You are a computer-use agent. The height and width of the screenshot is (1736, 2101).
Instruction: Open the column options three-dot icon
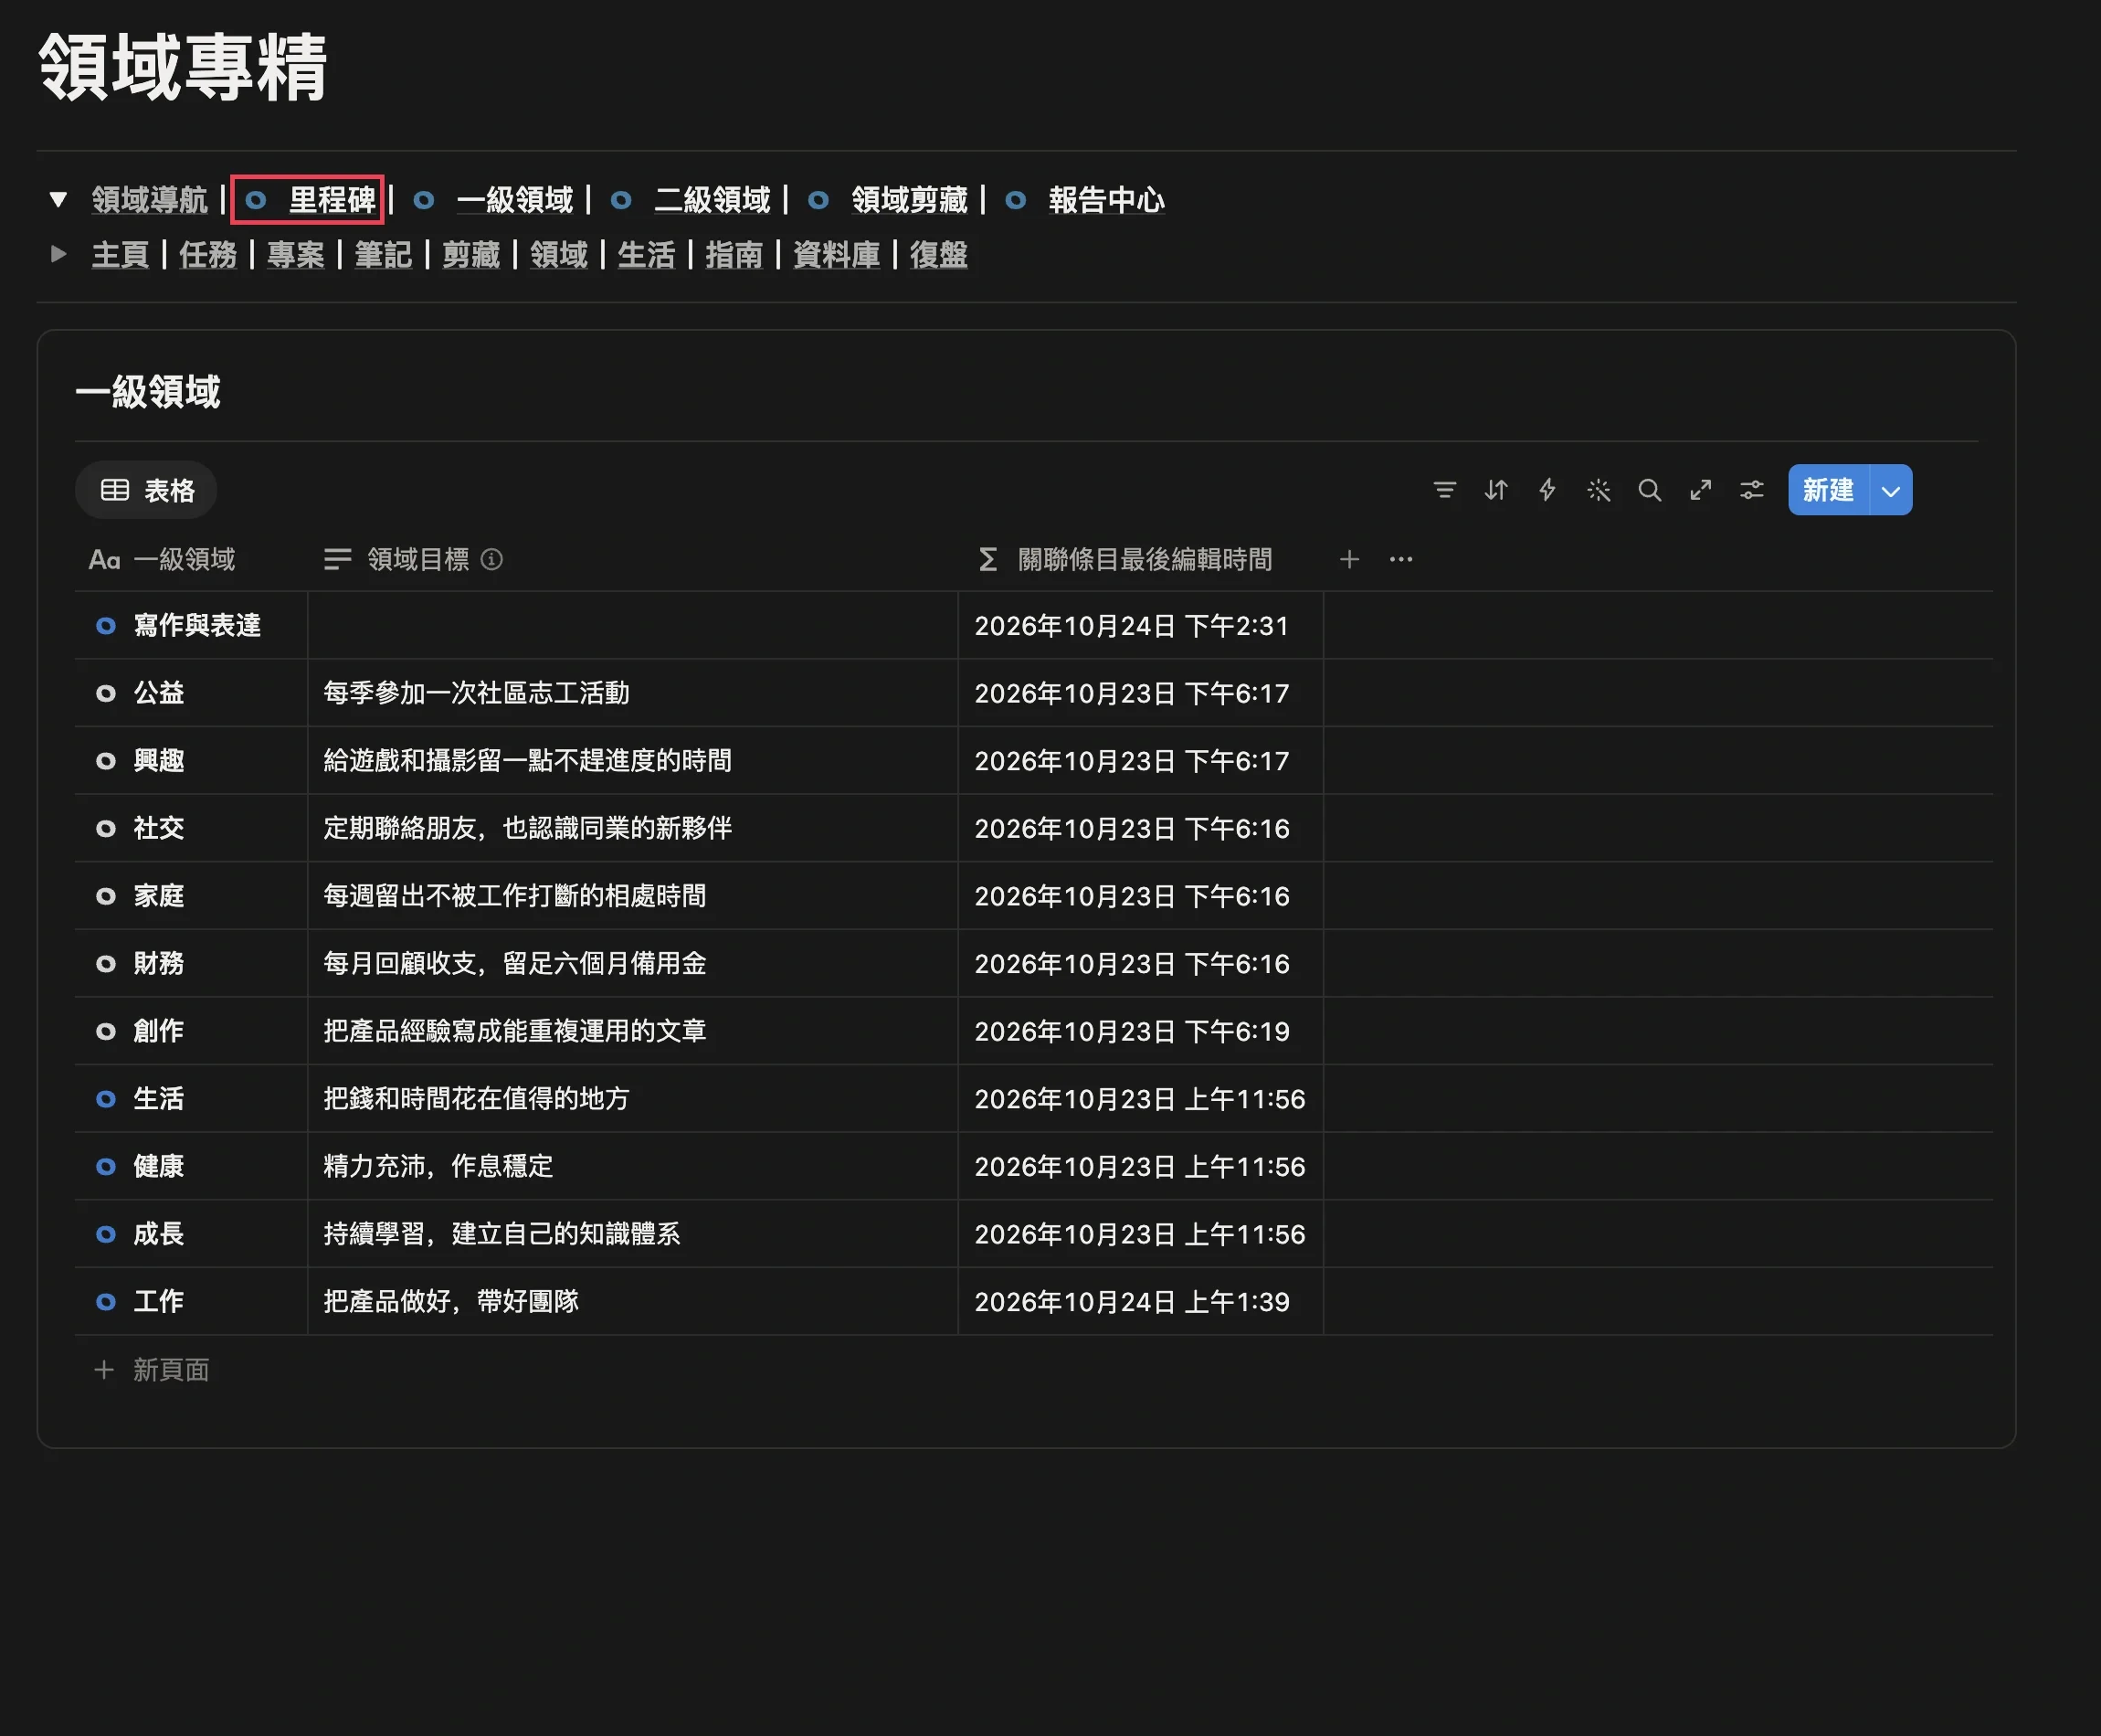1400,559
